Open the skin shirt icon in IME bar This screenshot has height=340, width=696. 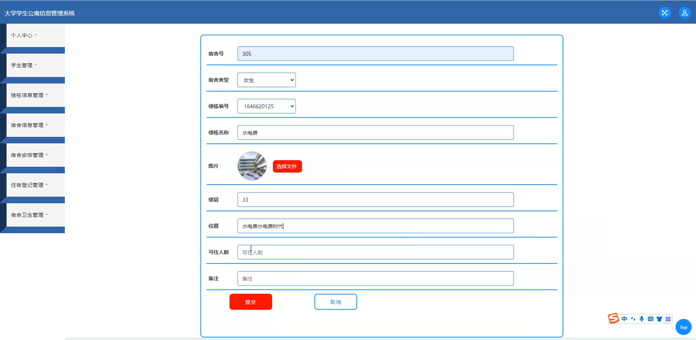659,319
